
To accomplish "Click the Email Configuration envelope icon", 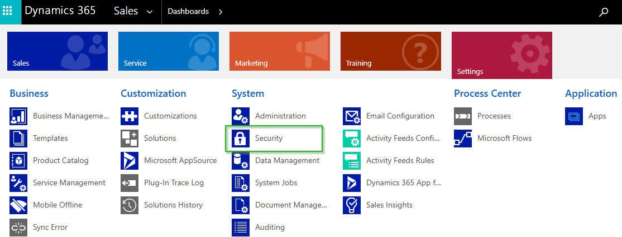I will [352, 116].
